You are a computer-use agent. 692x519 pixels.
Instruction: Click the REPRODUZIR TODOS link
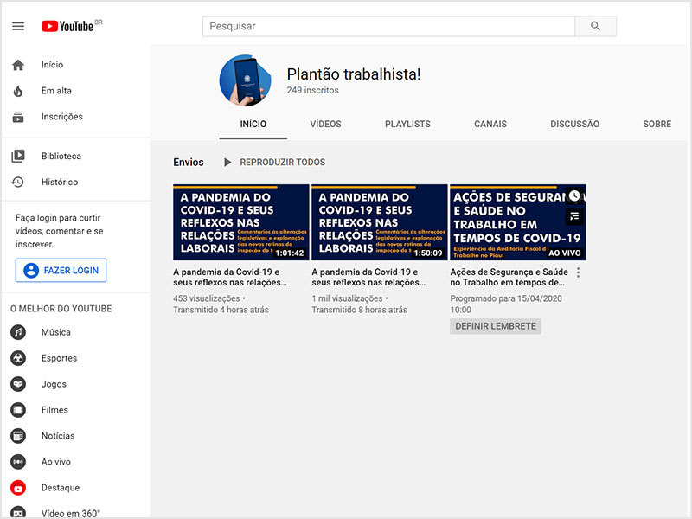click(x=283, y=163)
